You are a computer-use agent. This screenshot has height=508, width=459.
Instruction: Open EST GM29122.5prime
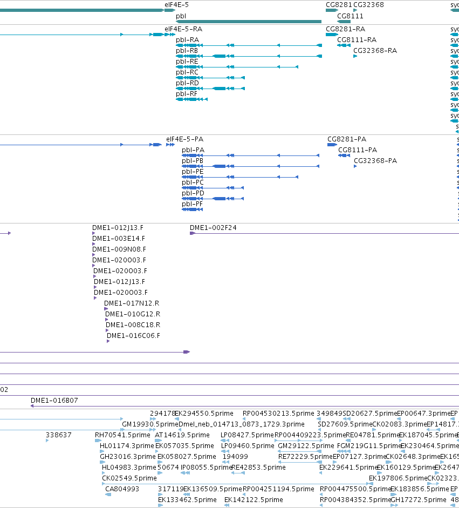click(x=306, y=445)
